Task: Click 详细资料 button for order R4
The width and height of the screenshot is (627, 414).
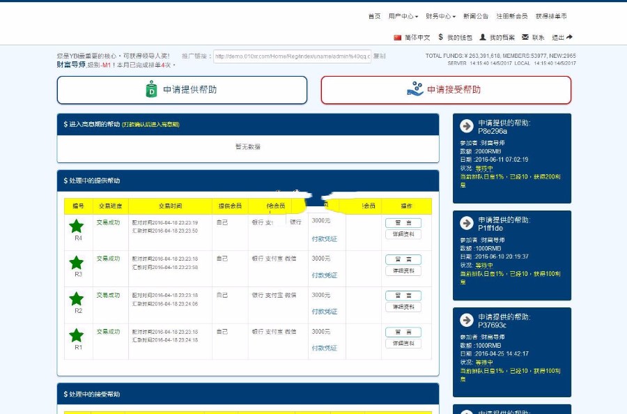Action: [x=403, y=234]
